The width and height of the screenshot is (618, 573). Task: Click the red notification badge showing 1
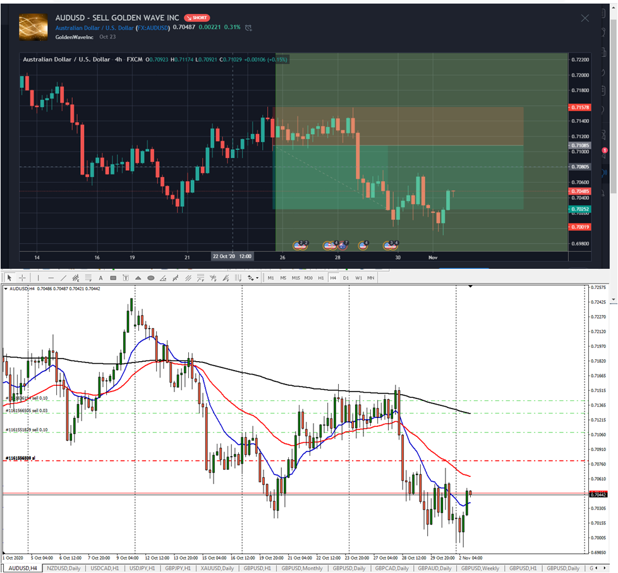click(x=605, y=151)
